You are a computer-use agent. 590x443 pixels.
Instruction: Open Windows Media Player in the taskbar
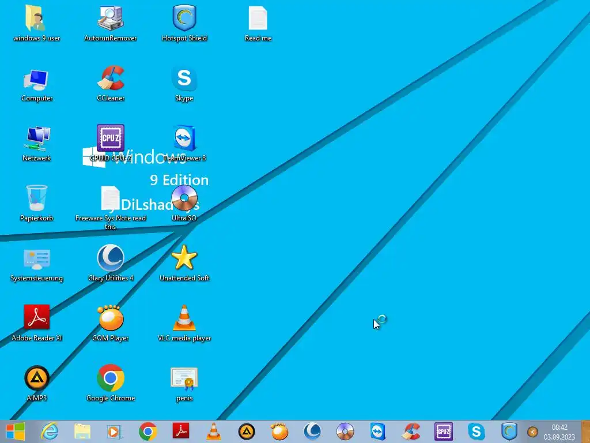[x=115, y=431]
